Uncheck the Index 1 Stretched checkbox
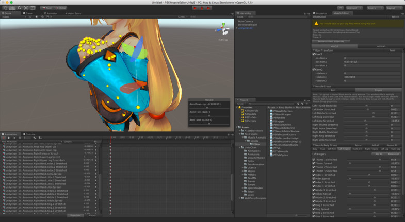This screenshot has height=222, width=405. pos(314,175)
